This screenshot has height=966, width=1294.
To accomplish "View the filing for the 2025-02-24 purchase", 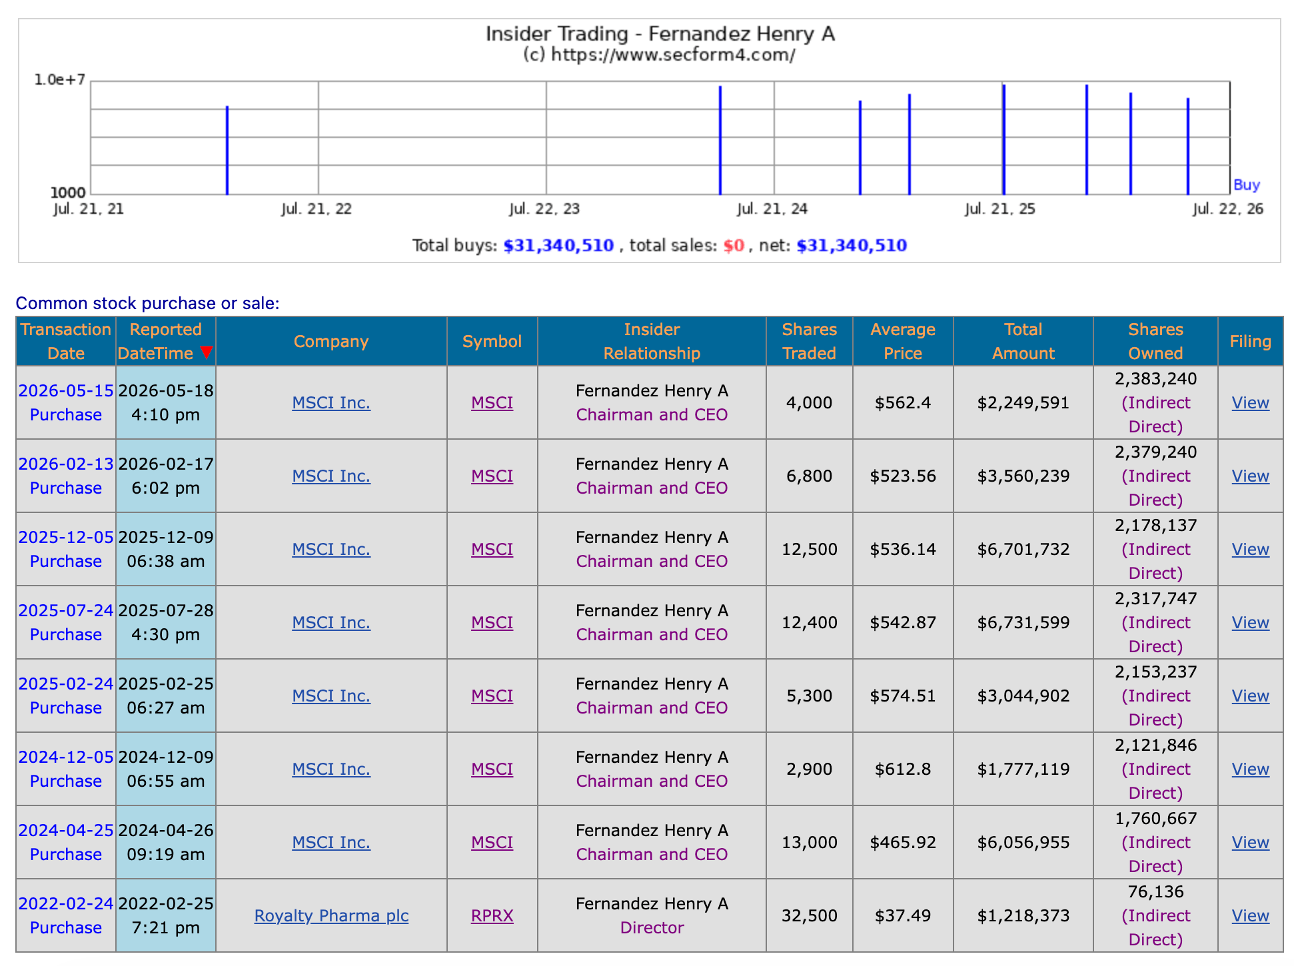I will click(x=1250, y=696).
